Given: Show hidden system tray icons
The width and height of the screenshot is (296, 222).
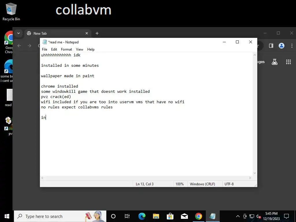Looking at the screenshot, I should click(238, 216).
